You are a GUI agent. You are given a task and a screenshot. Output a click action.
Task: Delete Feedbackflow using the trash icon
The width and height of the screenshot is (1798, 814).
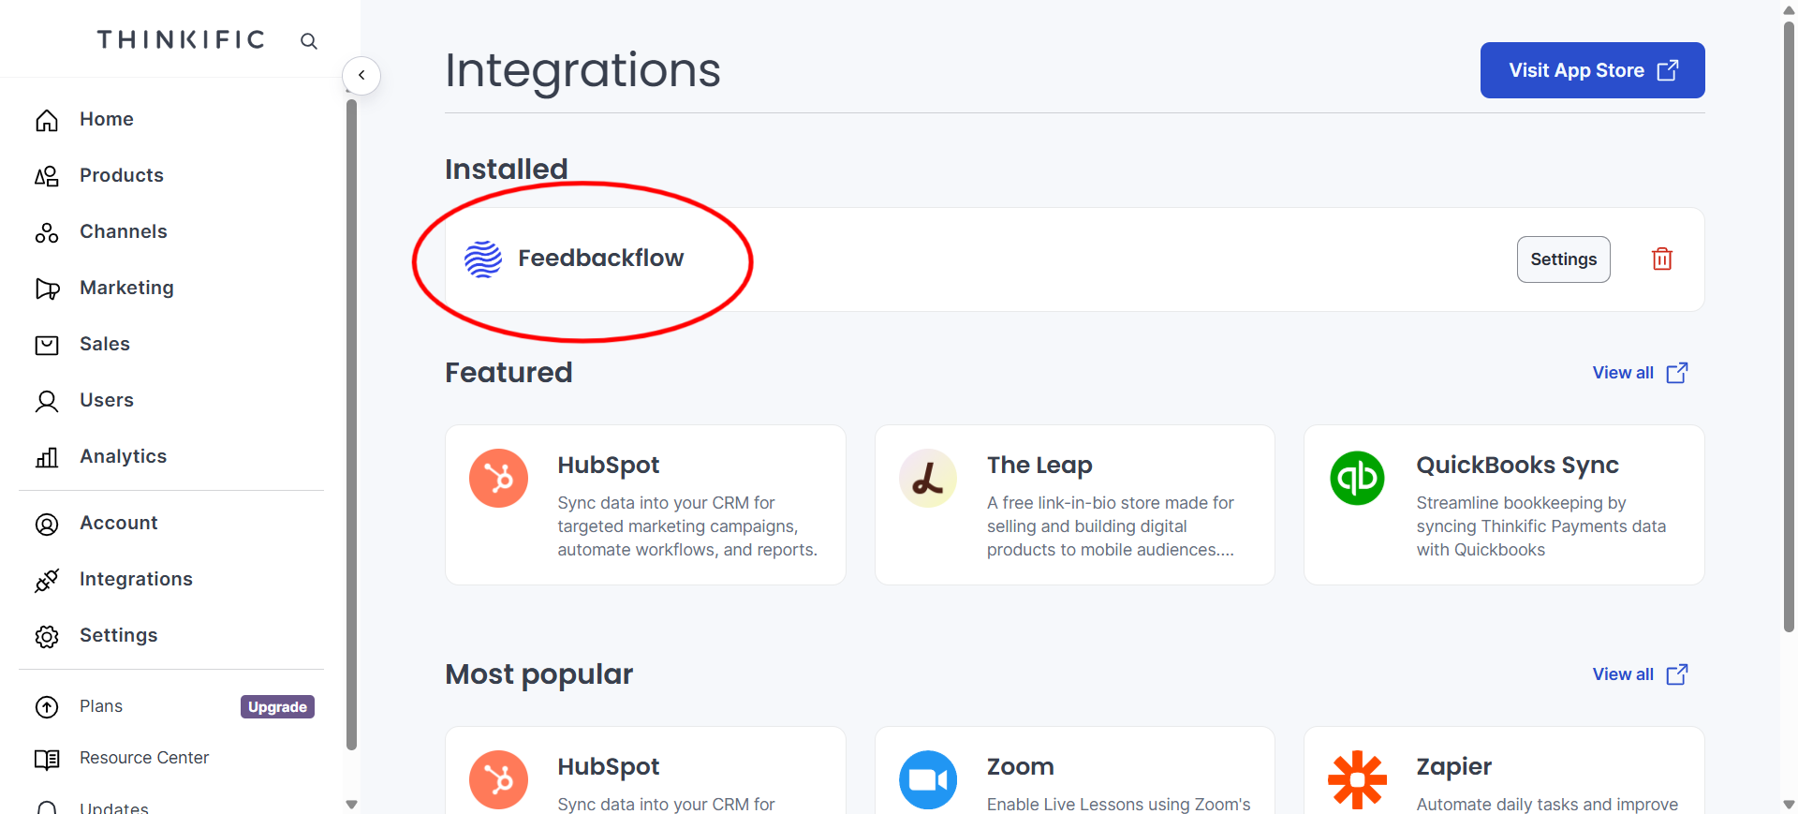[1662, 259]
